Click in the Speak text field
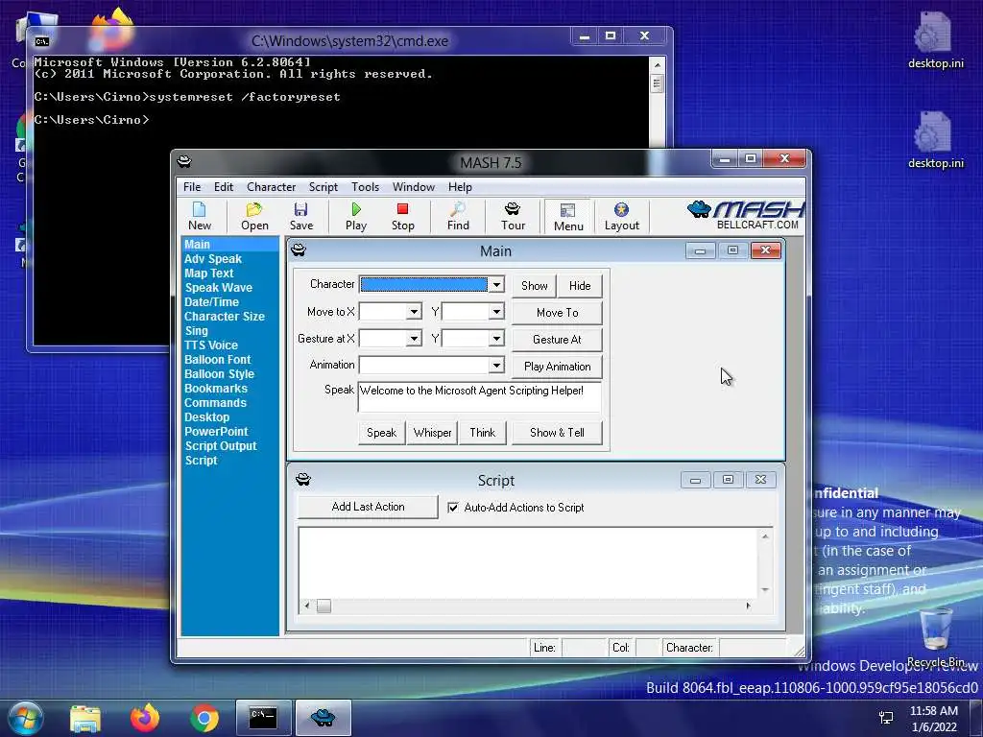Image resolution: width=983 pixels, height=737 pixels. 480,396
